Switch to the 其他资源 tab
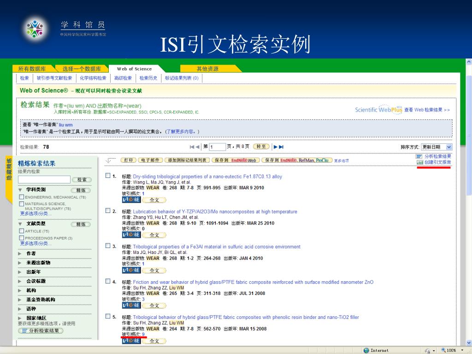Viewport: 472px width, 354px height. tap(208, 69)
